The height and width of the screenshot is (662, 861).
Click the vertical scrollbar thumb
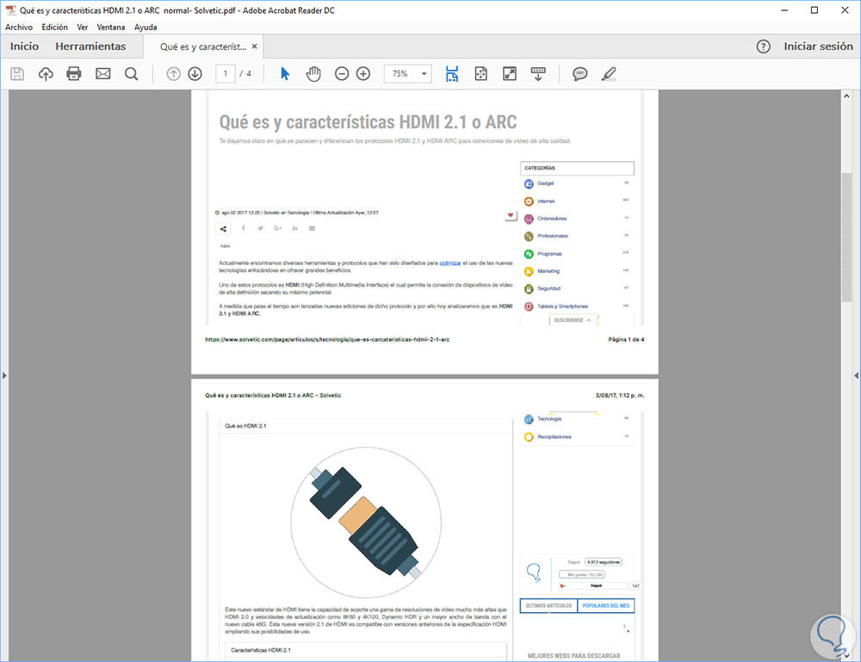pos(846,237)
